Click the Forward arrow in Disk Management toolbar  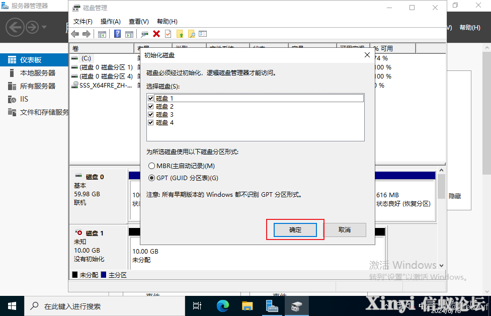87,34
